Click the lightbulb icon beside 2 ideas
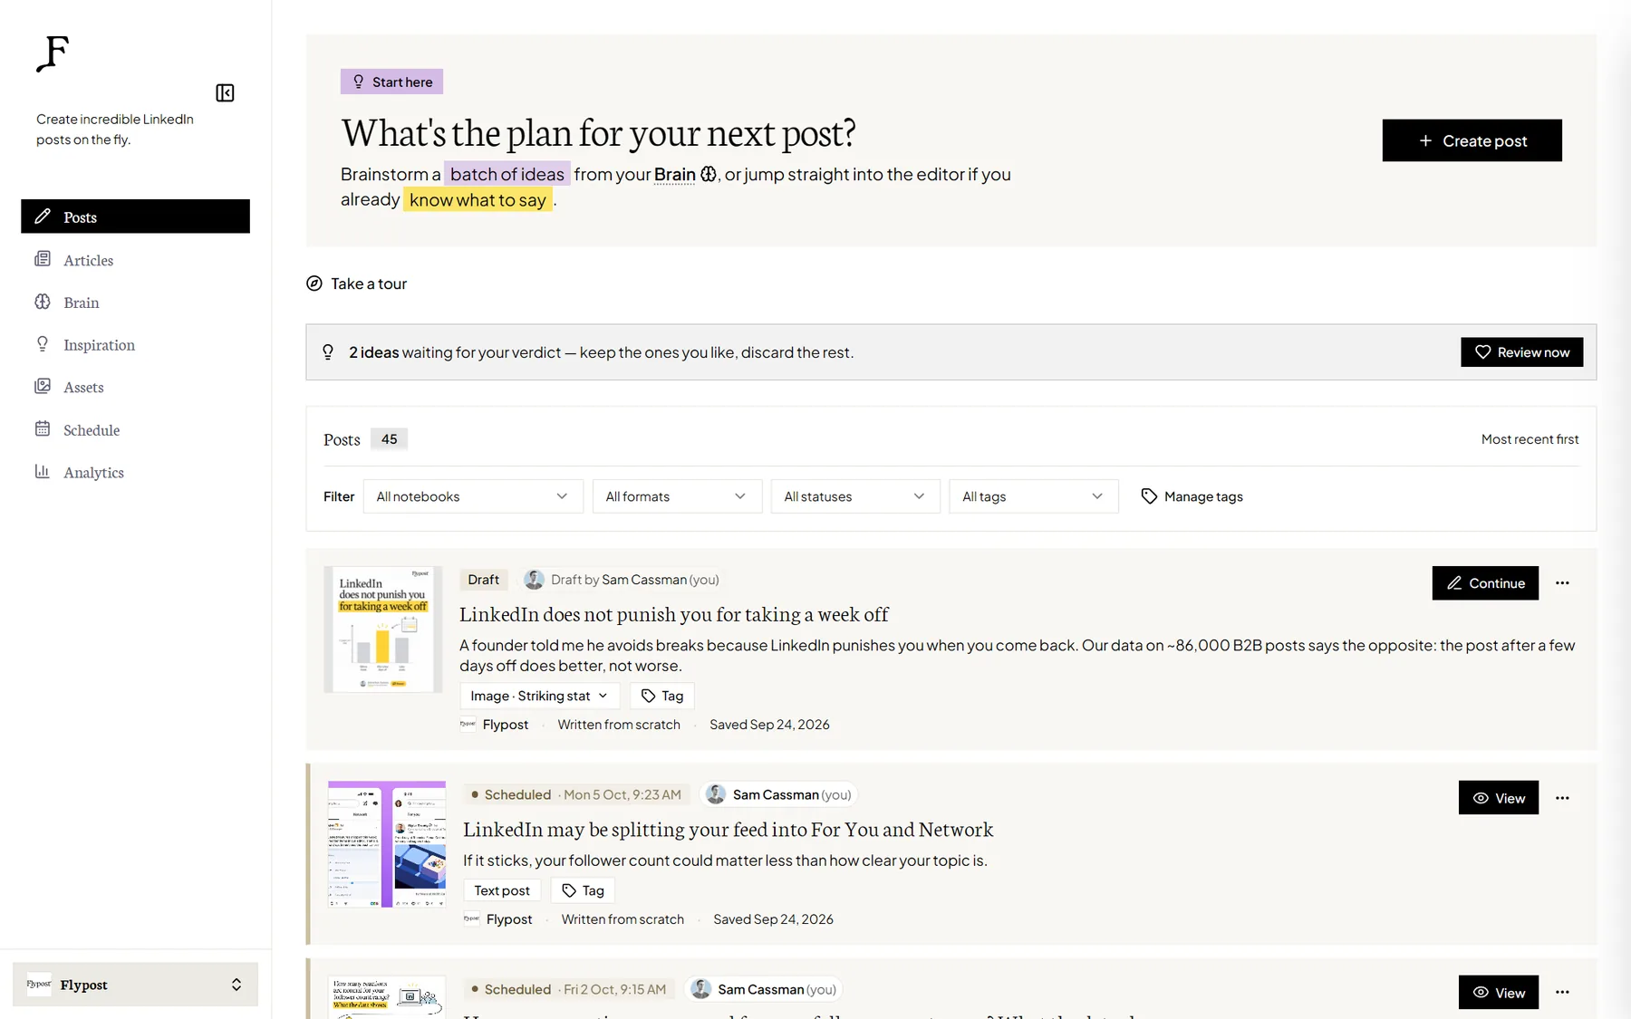This screenshot has width=1631, height=1019. (x=328, y=352)
